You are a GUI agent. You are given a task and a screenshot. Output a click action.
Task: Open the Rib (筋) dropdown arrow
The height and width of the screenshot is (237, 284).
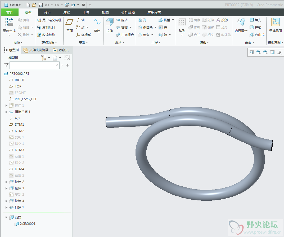(x=170, y=35)
